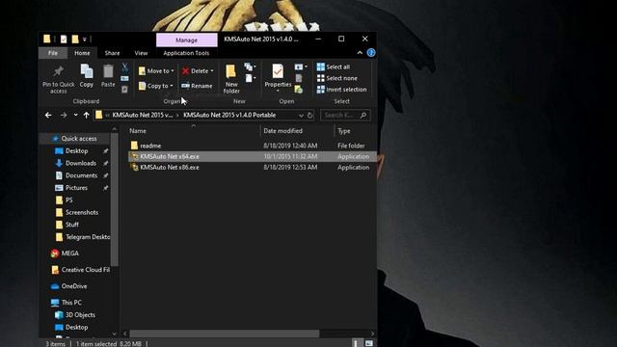Open Customize Quick Access Toolbar dropdown
Screen dimensions: 617x347
84,39
